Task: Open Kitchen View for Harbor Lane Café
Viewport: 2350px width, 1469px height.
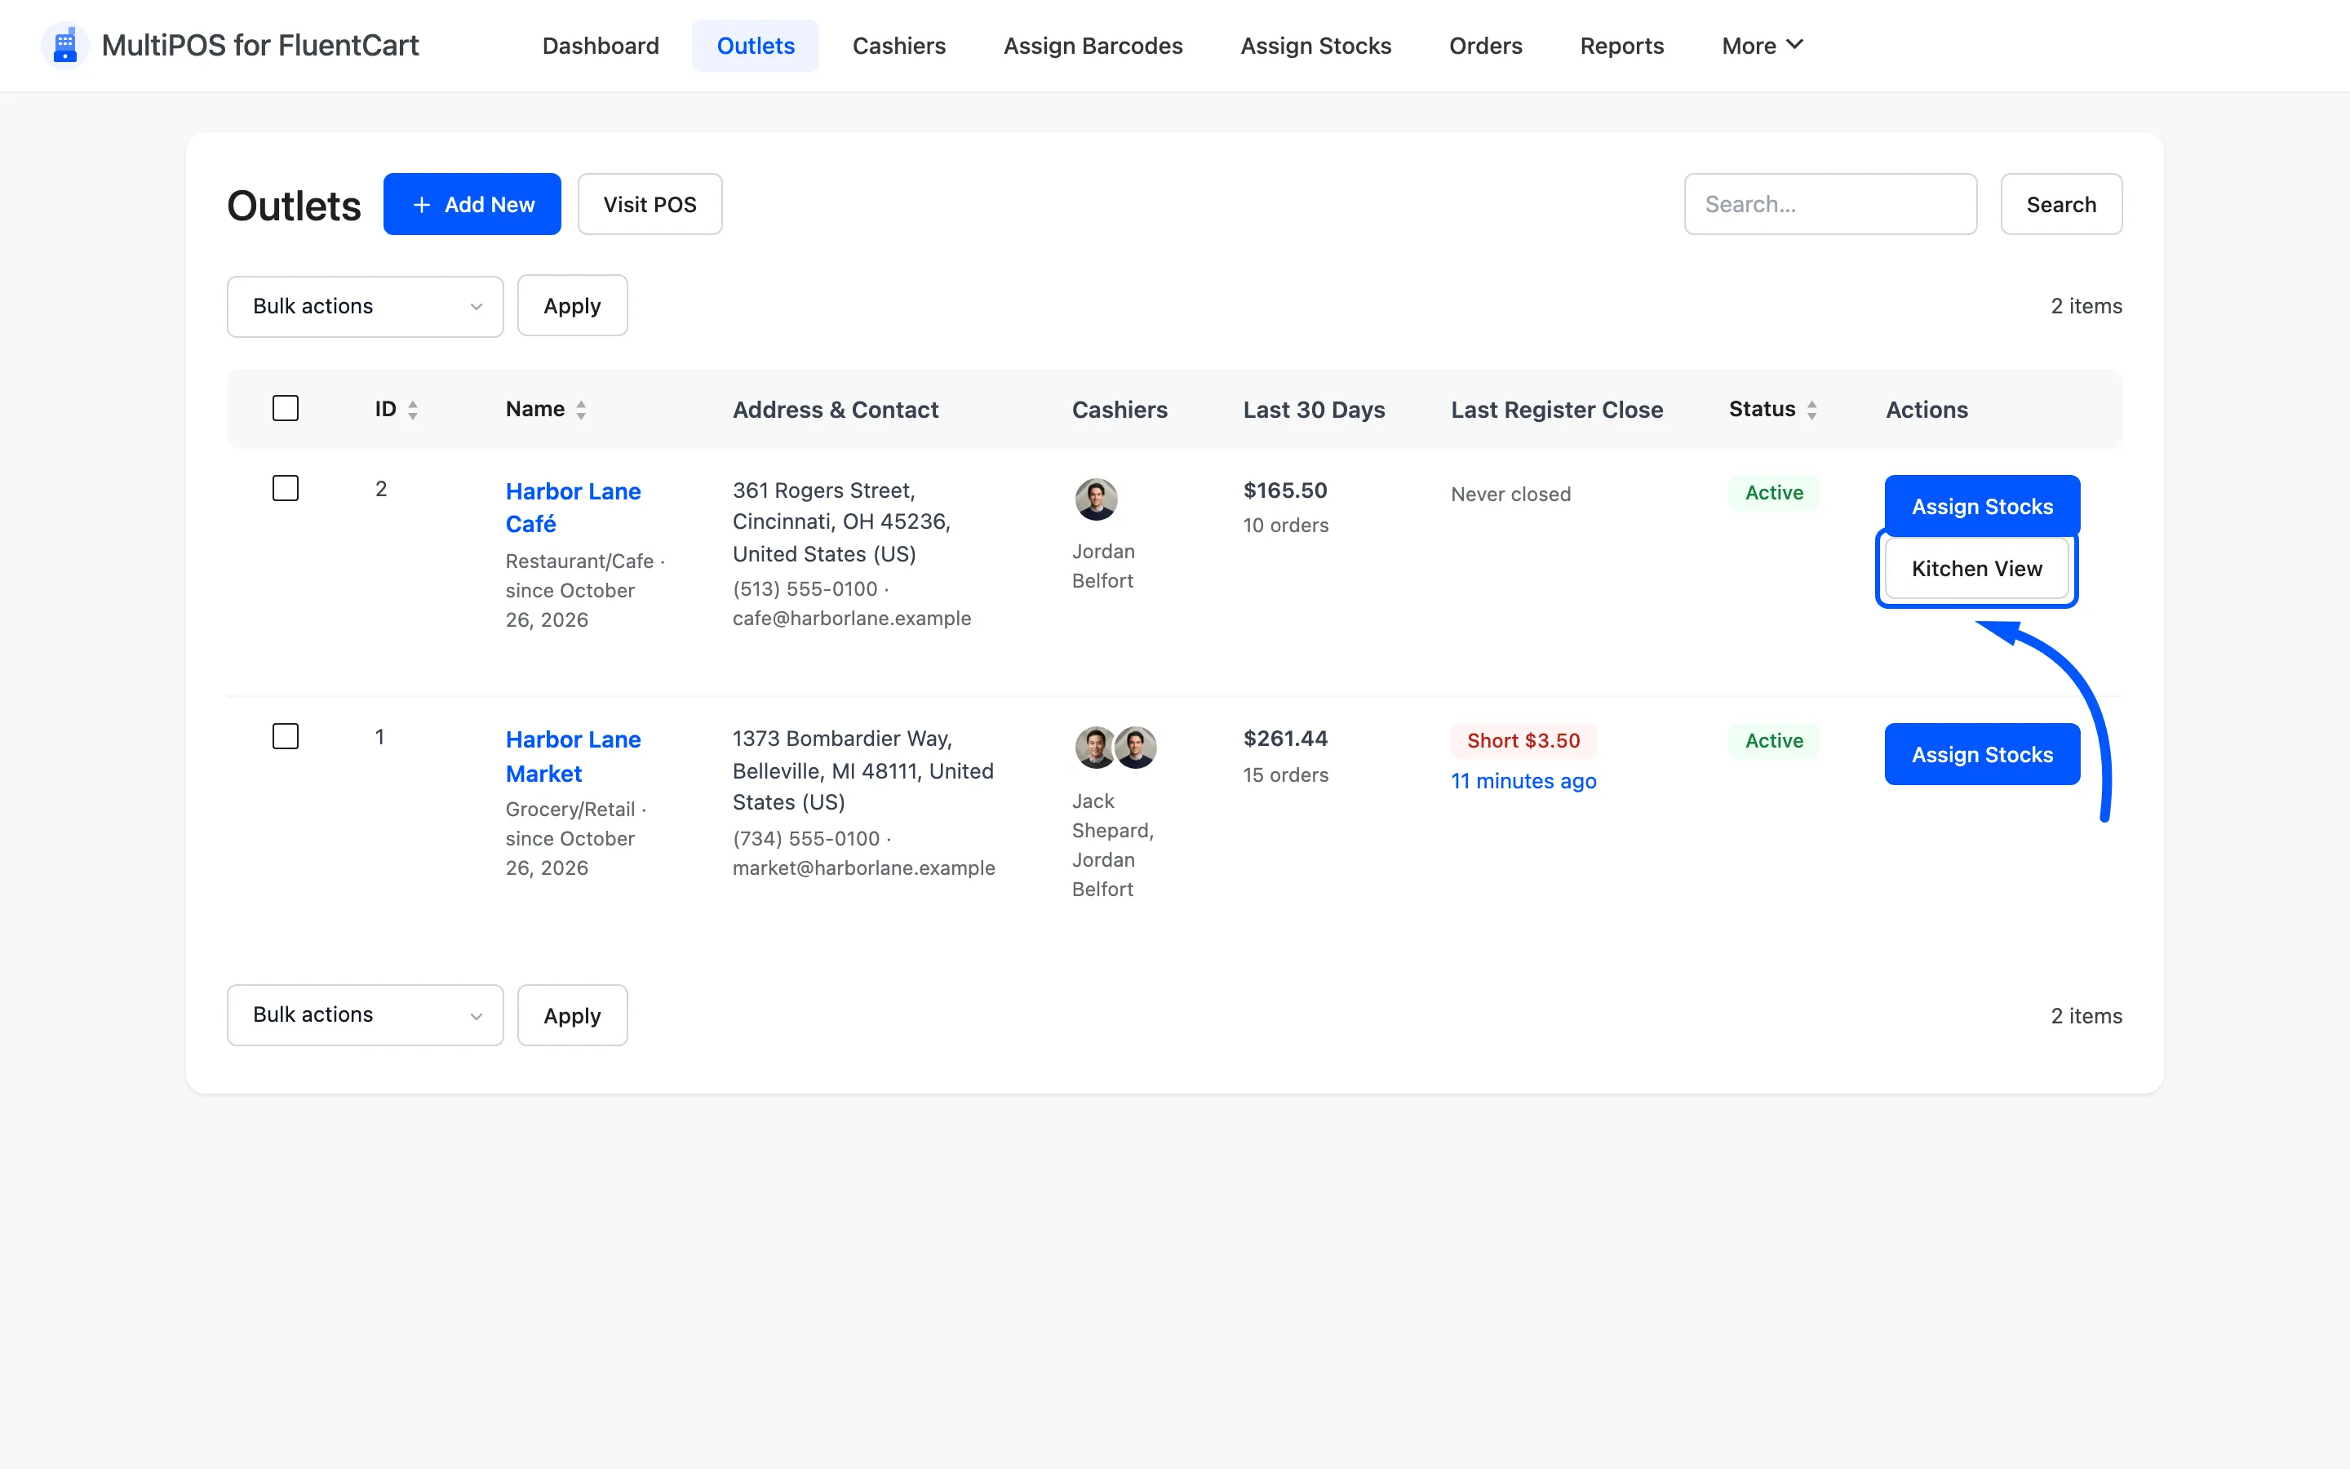Action: pyautogui.click(x=1976, y=568)
